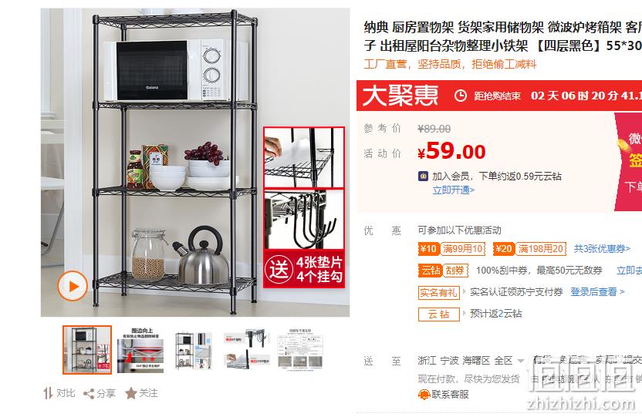
Task: Click the membership badge icon beside 加入会员
Action: [x=423, y=177]
